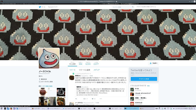The height and width of the screenshot is (110, 196).
Task: Switch to the active ノースライム browser tab
Action: (147, 4)
